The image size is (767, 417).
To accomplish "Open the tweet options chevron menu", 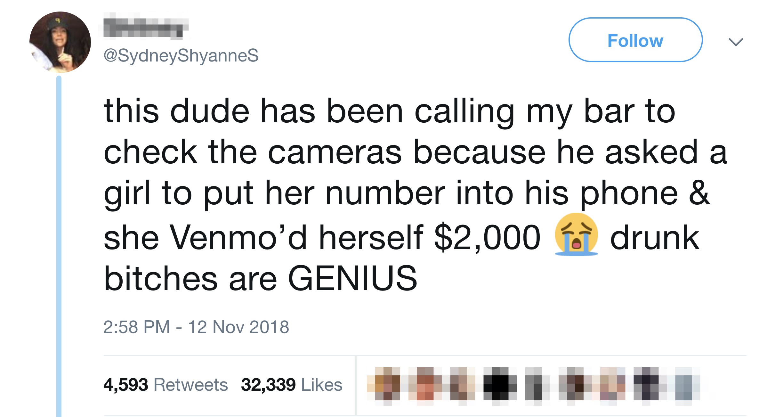I will click(736, 42).
